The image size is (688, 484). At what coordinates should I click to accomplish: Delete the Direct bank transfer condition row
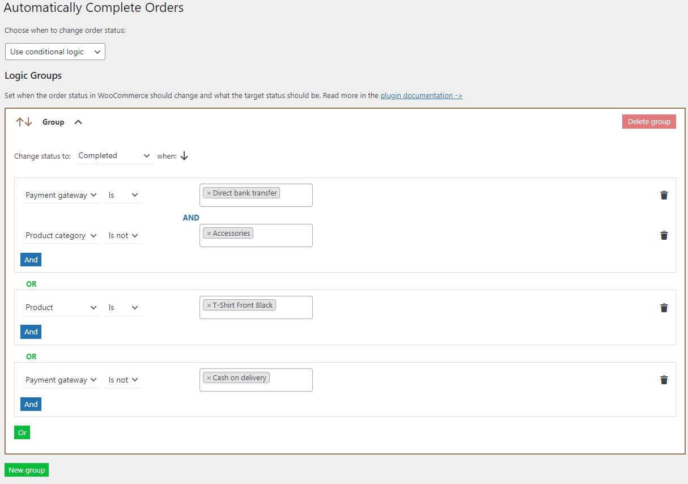click(664, 195)
